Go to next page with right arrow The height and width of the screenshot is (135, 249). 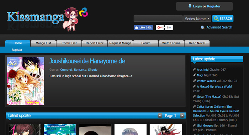point(182,115)
